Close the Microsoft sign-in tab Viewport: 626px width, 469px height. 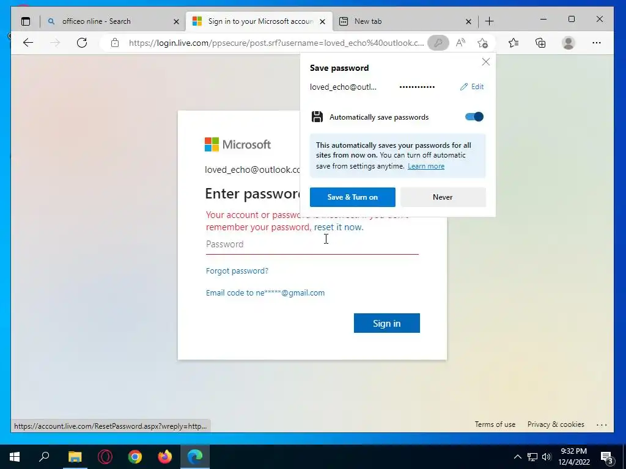tap(323, 21)
